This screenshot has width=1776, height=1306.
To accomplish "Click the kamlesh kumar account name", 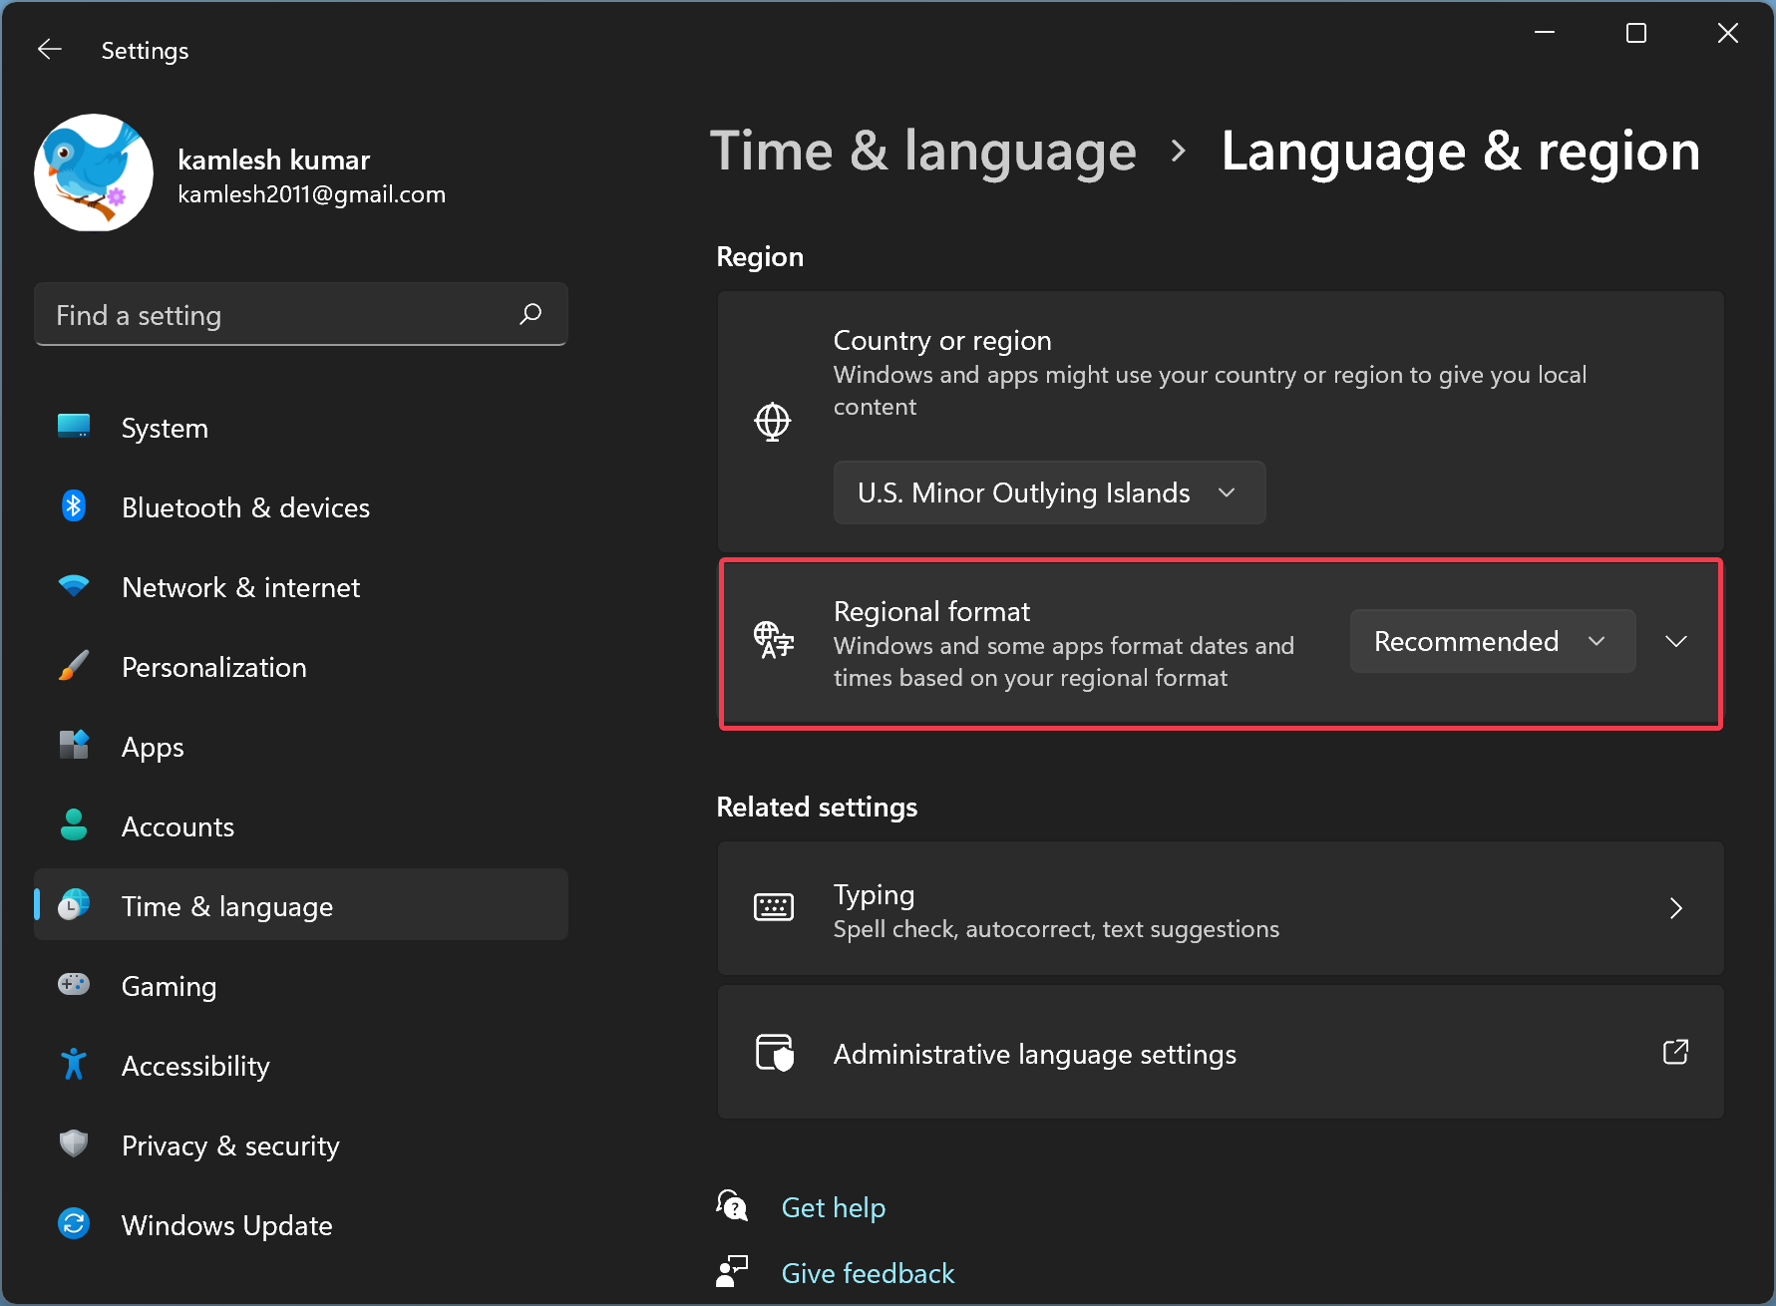I will point(274,160).
